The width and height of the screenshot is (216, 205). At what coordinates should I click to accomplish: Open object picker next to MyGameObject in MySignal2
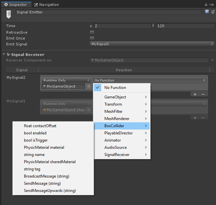(89, 86)
